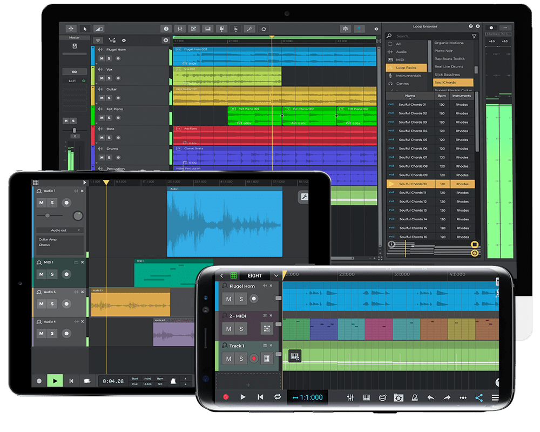Click the Master volume fader

point(74,130)
